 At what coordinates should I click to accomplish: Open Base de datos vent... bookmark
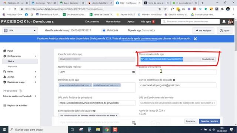203,15
